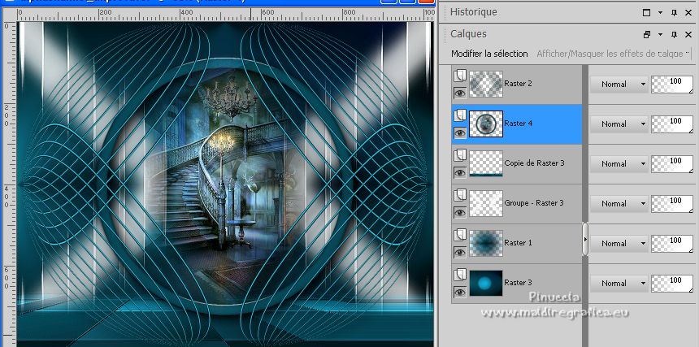Screen dimensions: 699x347
Task: Adjust opacity slider of Raster 2 layer
Action: [x=672, y=85]
